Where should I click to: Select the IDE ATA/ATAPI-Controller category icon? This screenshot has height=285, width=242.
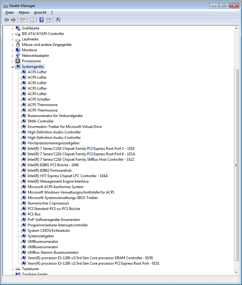pos(18,34)
